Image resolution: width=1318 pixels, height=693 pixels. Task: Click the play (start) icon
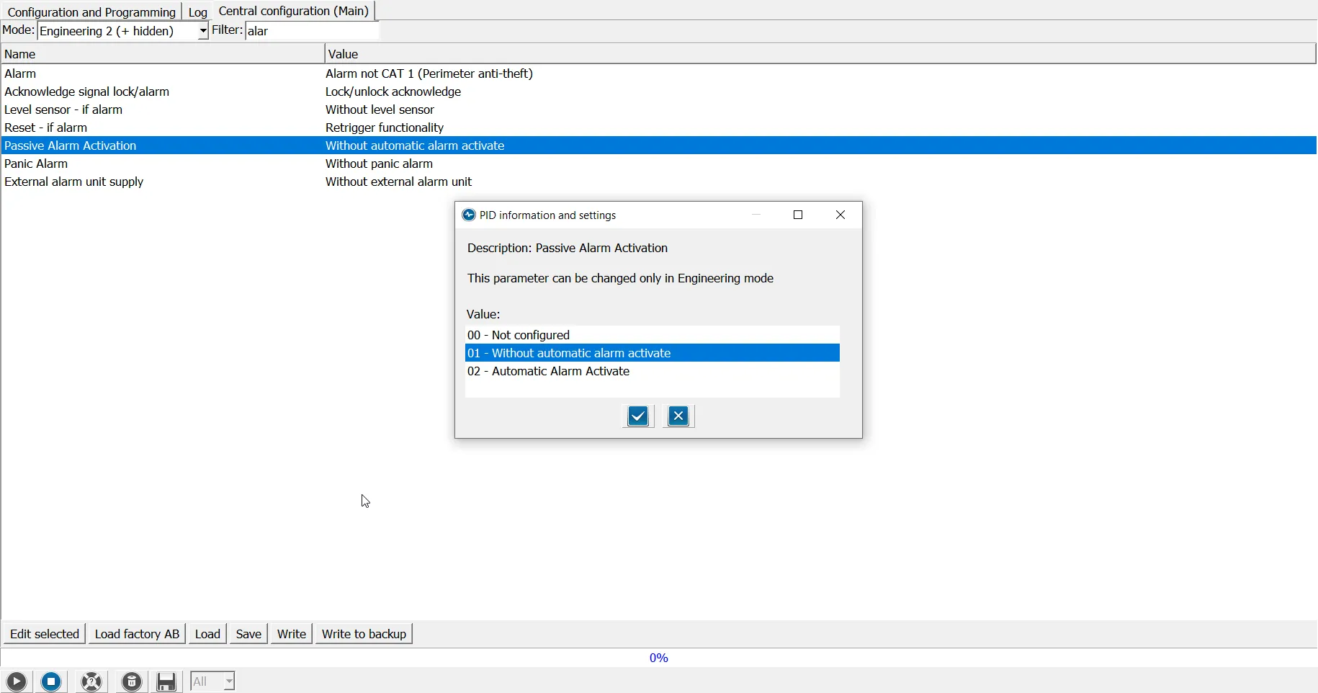point(17,681)
